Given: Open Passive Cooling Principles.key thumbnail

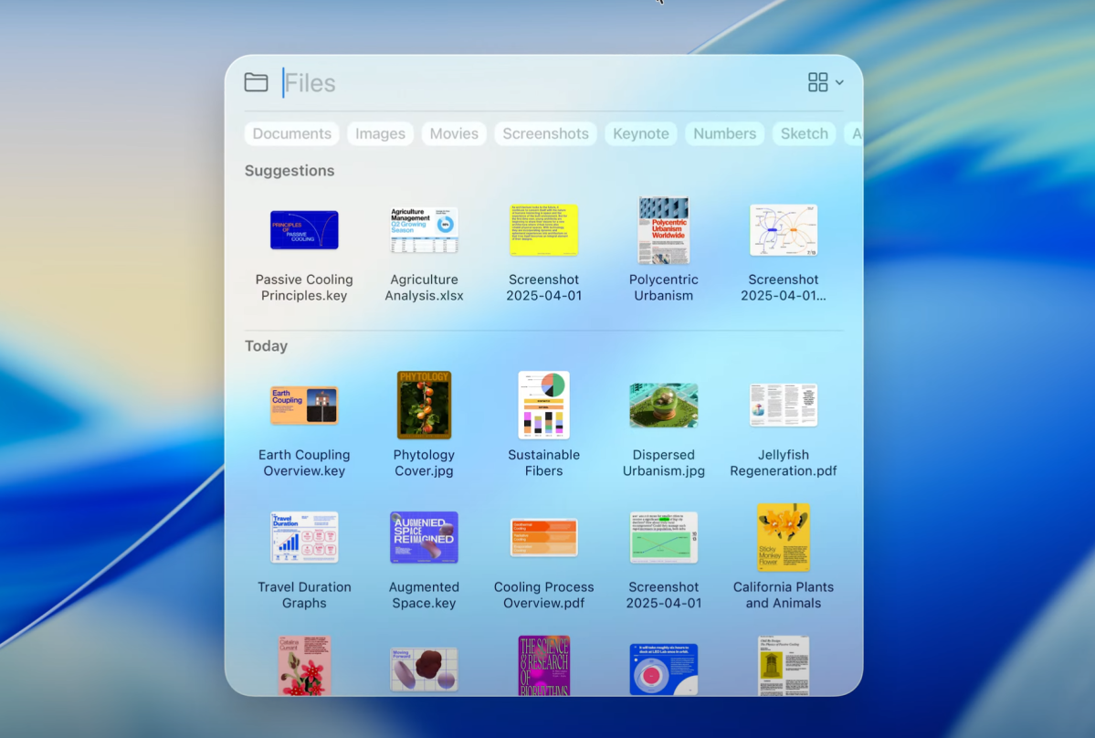Looking at the screenshot, I should pos(304,229).
